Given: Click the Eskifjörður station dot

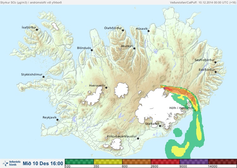Looking at the screenshot, I should click(216, 72).
